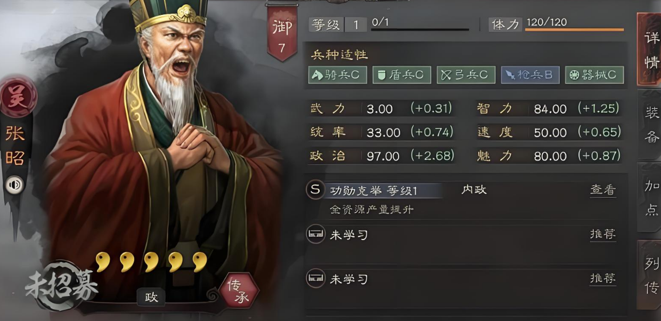Image resolution: width=661 pixels, height=321 pixels.
Task: Open the 加点 attribute points tab
Action: point(650,197)
